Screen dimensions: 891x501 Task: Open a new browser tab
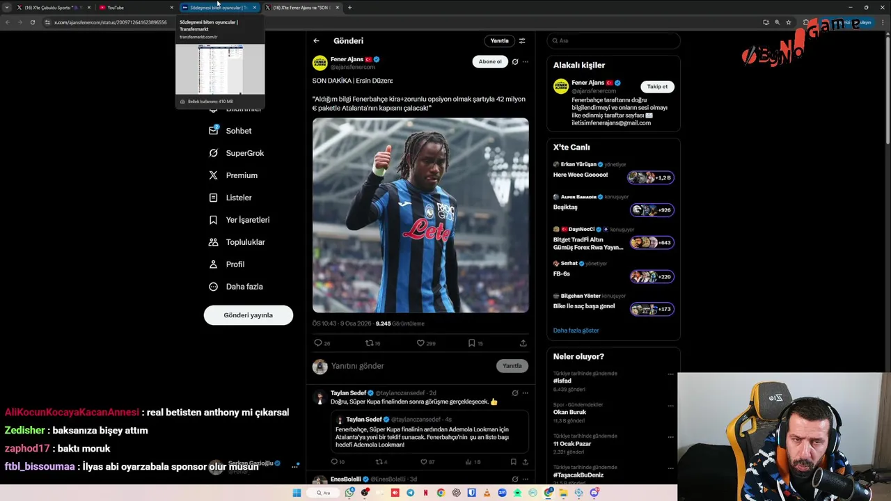click(x=349, y=8)
